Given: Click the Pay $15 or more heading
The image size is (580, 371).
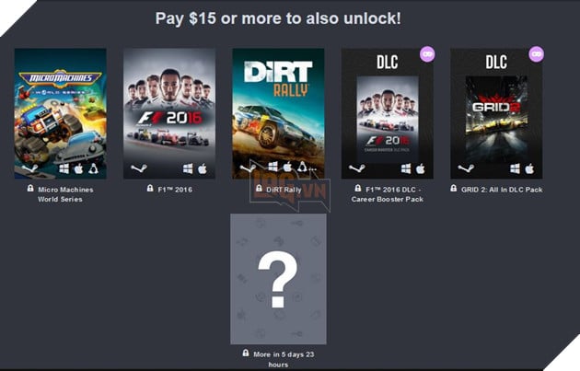Looking at the screenshot, I should coord(278,18).
